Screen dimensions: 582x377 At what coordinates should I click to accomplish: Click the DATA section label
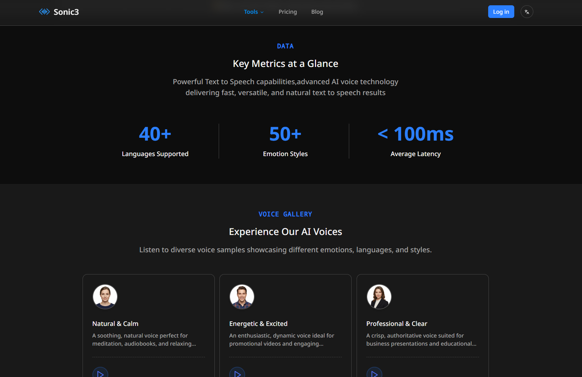(x=285, y=46)
